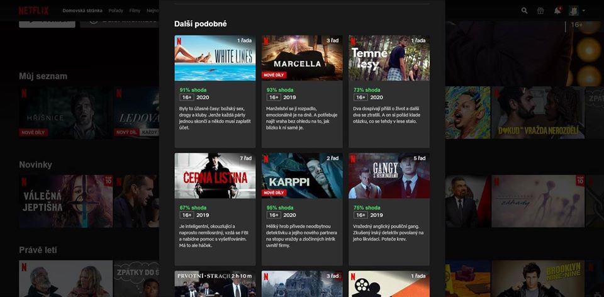
Task: Open Prvotní strach thumbnail
Action: point(215,284)
